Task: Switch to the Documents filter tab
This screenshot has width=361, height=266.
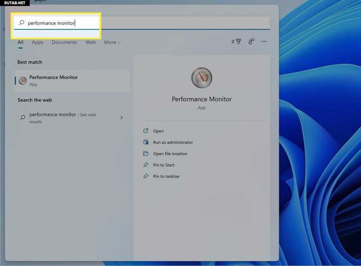Action: click(x=64, y=42)
